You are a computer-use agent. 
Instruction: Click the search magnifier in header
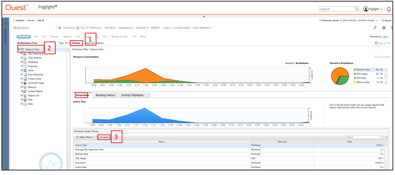coord(356,9)
